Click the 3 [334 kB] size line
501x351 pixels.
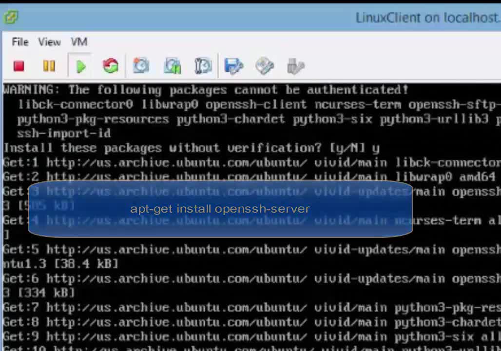(39, 293)
